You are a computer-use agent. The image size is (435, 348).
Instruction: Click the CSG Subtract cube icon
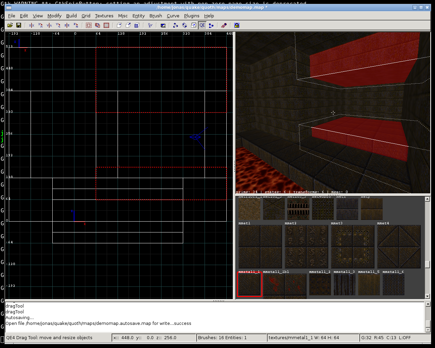pos(119,25)
